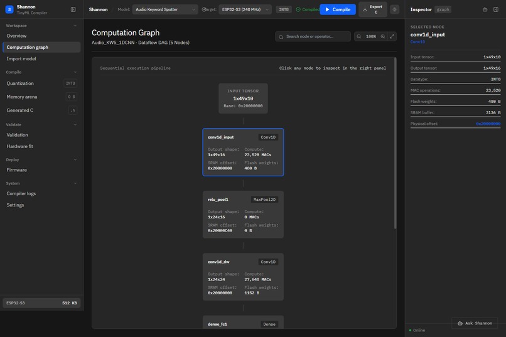Click the .h badge beside Generated C
Image resolution: width=506 pixels, height=337 pixels.
73,110
